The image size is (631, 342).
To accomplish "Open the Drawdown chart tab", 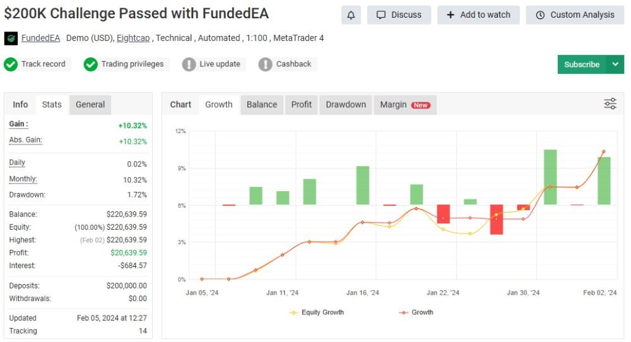I will pos(345,105).
